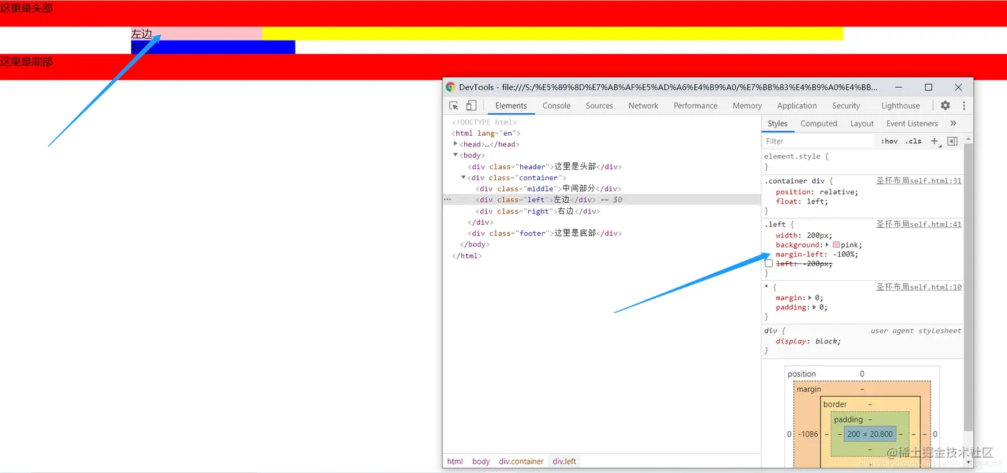Toggle the computed styles sidebar icon
1007x473 pixels.
tap(952, 141)
